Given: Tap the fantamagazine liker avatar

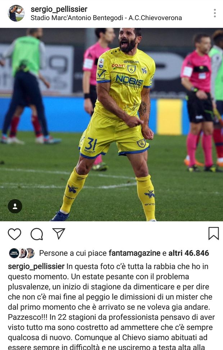Looking at the screenshot, I should [x=14, y=253].
